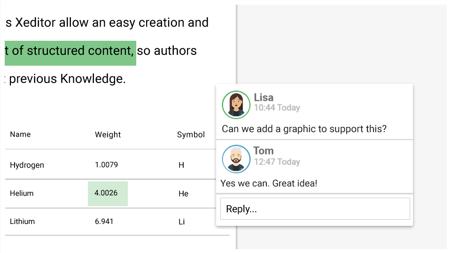Click Tom's reply 'Yes we can. Great idea!'
This screenshot has width=451, height=253.
(x=269, y=183)
